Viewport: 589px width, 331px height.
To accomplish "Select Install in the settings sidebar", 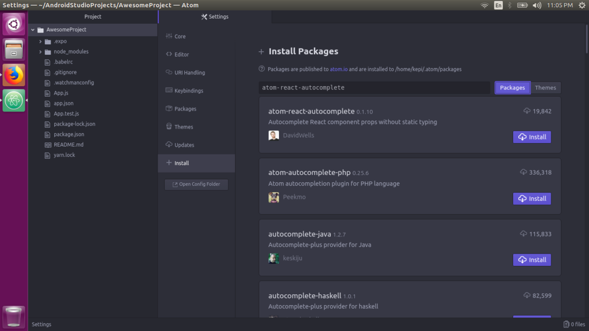I will point(181,163).
